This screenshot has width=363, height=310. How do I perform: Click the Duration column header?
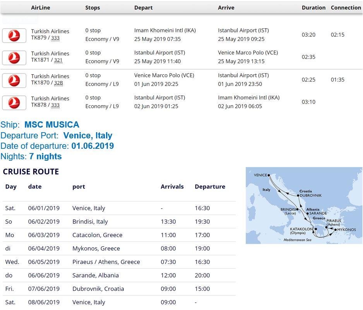pos(313,8)
